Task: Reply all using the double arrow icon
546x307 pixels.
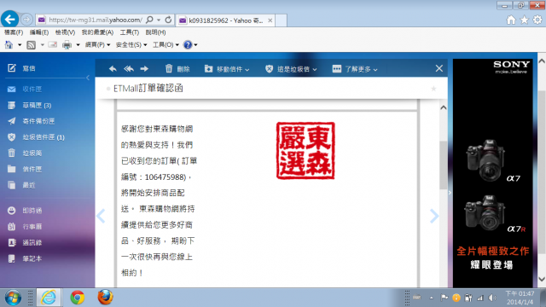Action: 129,69
